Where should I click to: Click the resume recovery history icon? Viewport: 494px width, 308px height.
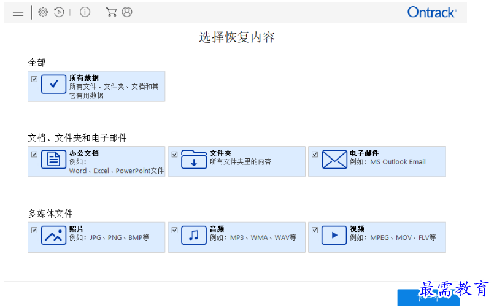[59, 12]
